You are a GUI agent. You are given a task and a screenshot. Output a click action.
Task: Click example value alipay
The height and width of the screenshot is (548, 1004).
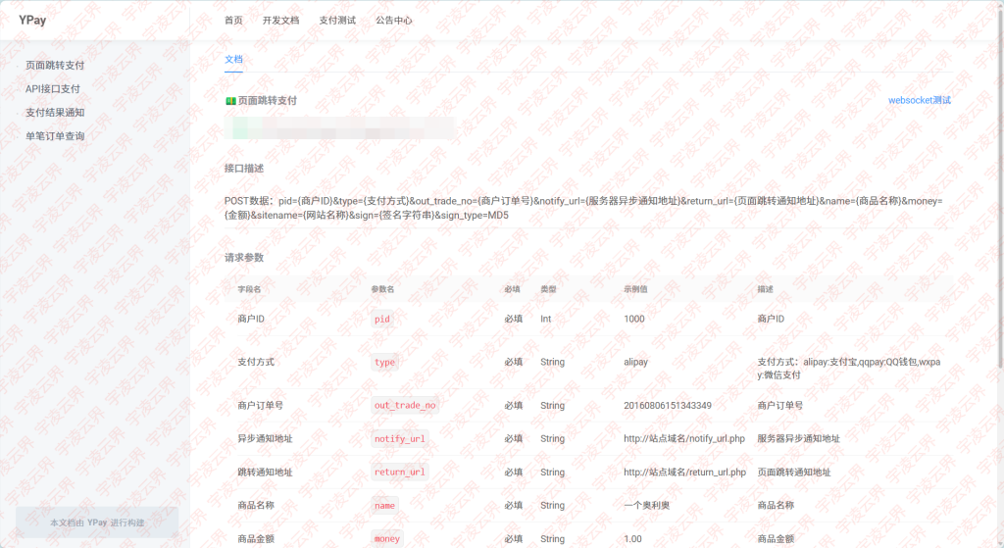(x=635, y=363)
